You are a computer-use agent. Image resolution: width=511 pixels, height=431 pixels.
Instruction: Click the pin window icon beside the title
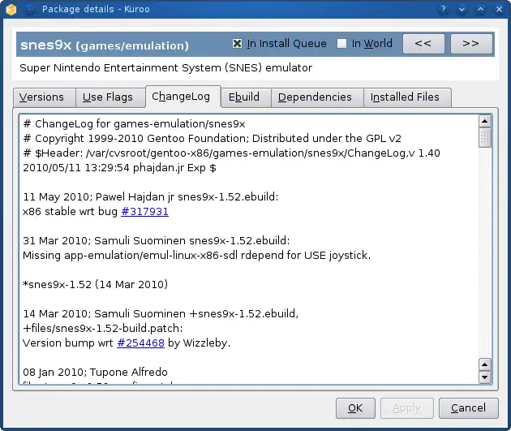(x=29, y=9)
